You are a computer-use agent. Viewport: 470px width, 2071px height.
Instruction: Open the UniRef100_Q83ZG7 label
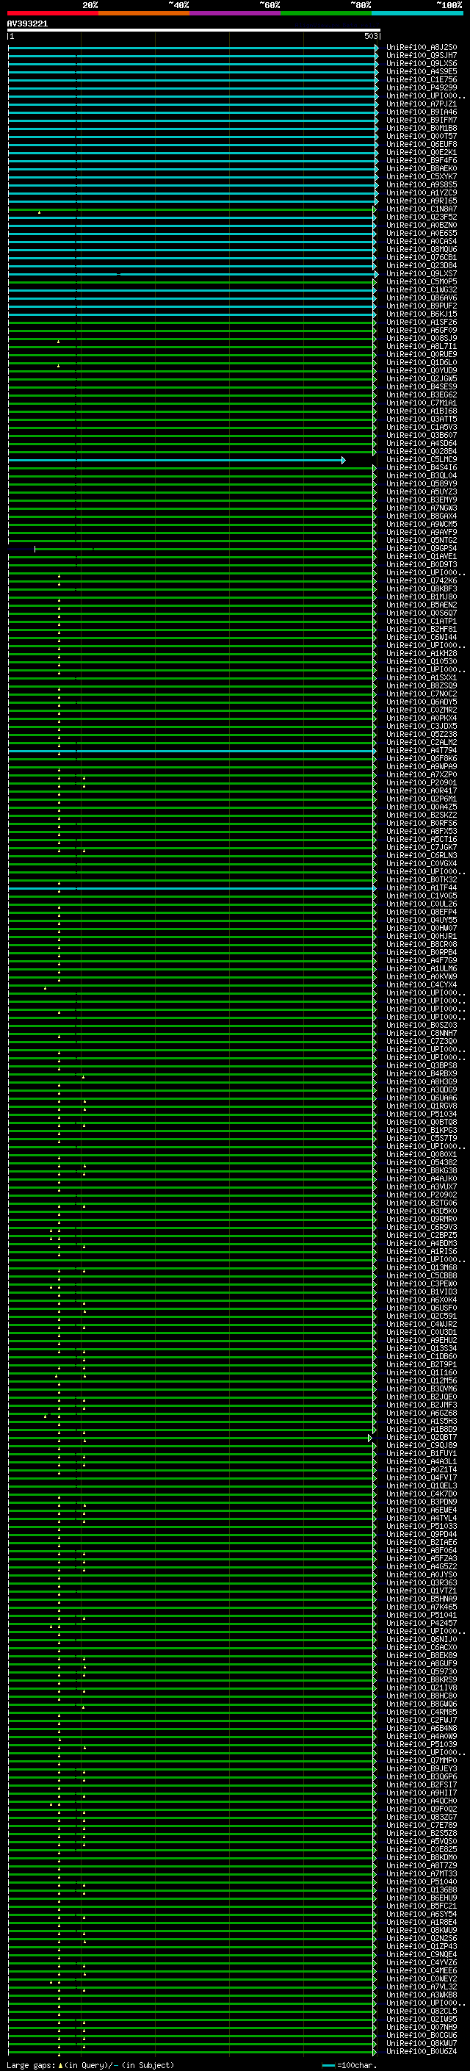pos(421,1817)
